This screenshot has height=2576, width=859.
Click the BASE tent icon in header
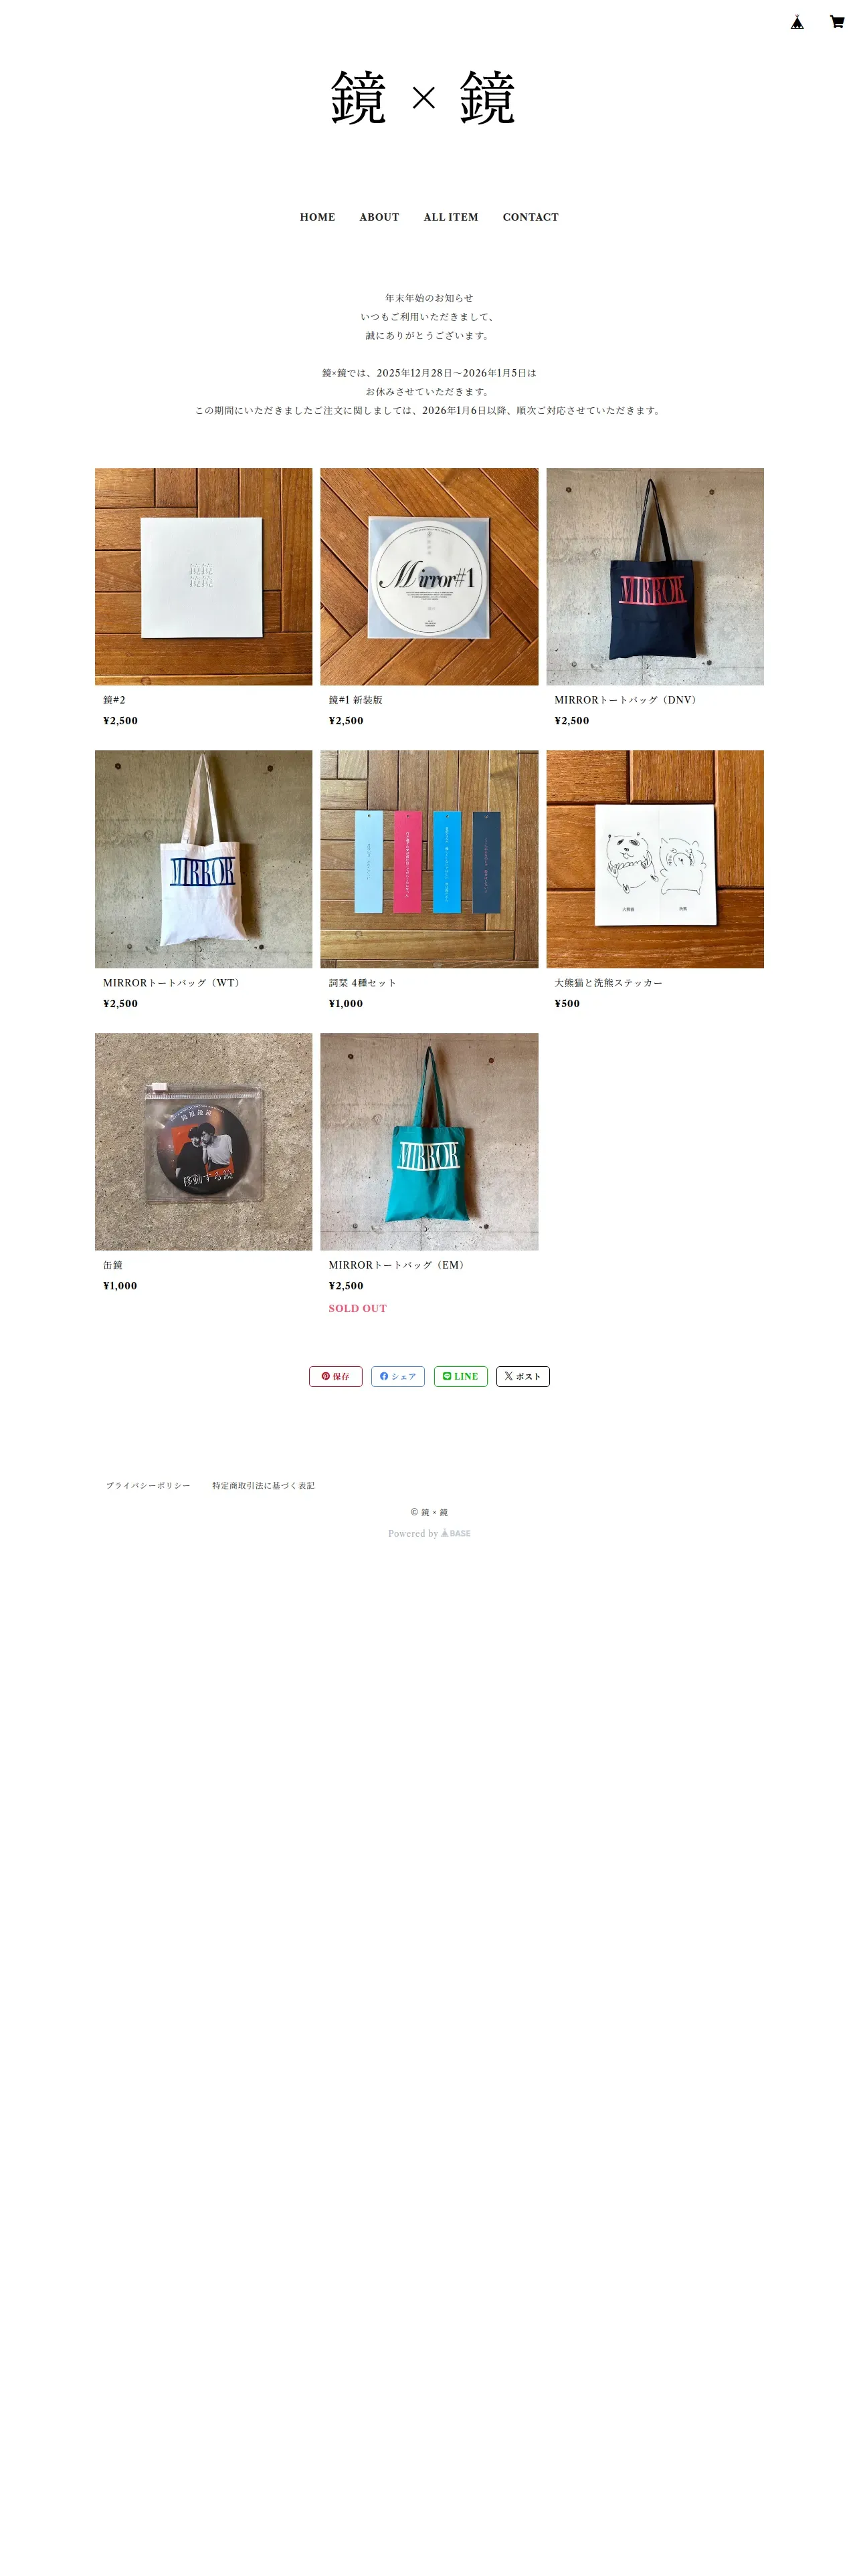797,22
